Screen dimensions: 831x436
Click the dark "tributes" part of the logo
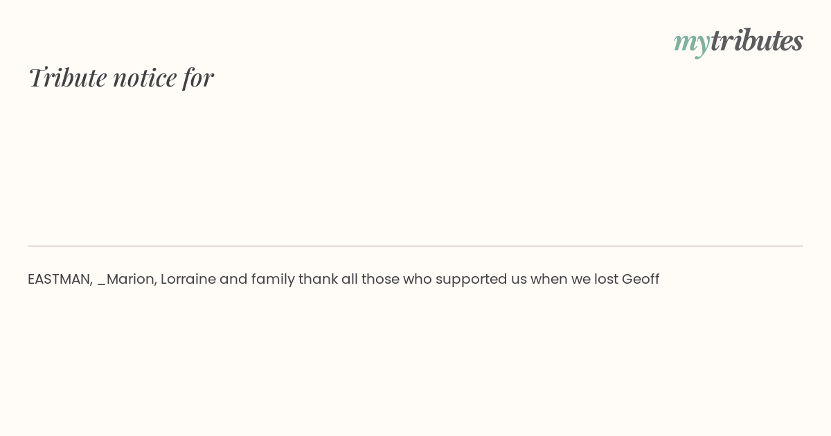pyautogui.click(x=756, y=40)
